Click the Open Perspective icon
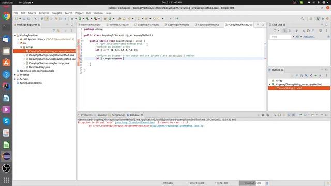 pyautogui.click(x=311, y=19)
